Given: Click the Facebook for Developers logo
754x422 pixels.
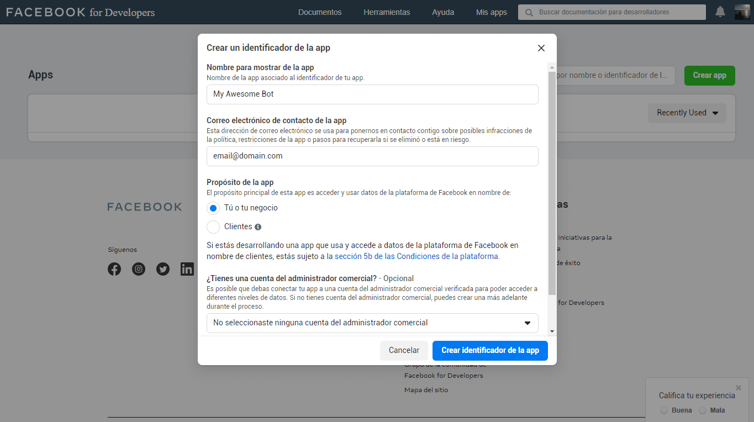Looking at the screenshot, I should pyautogui.click(x=81, y=12).
